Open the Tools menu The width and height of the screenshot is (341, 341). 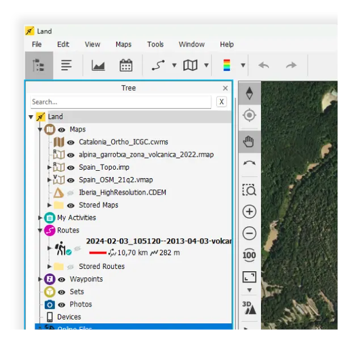pyautogui.click(x=155, y=44)
